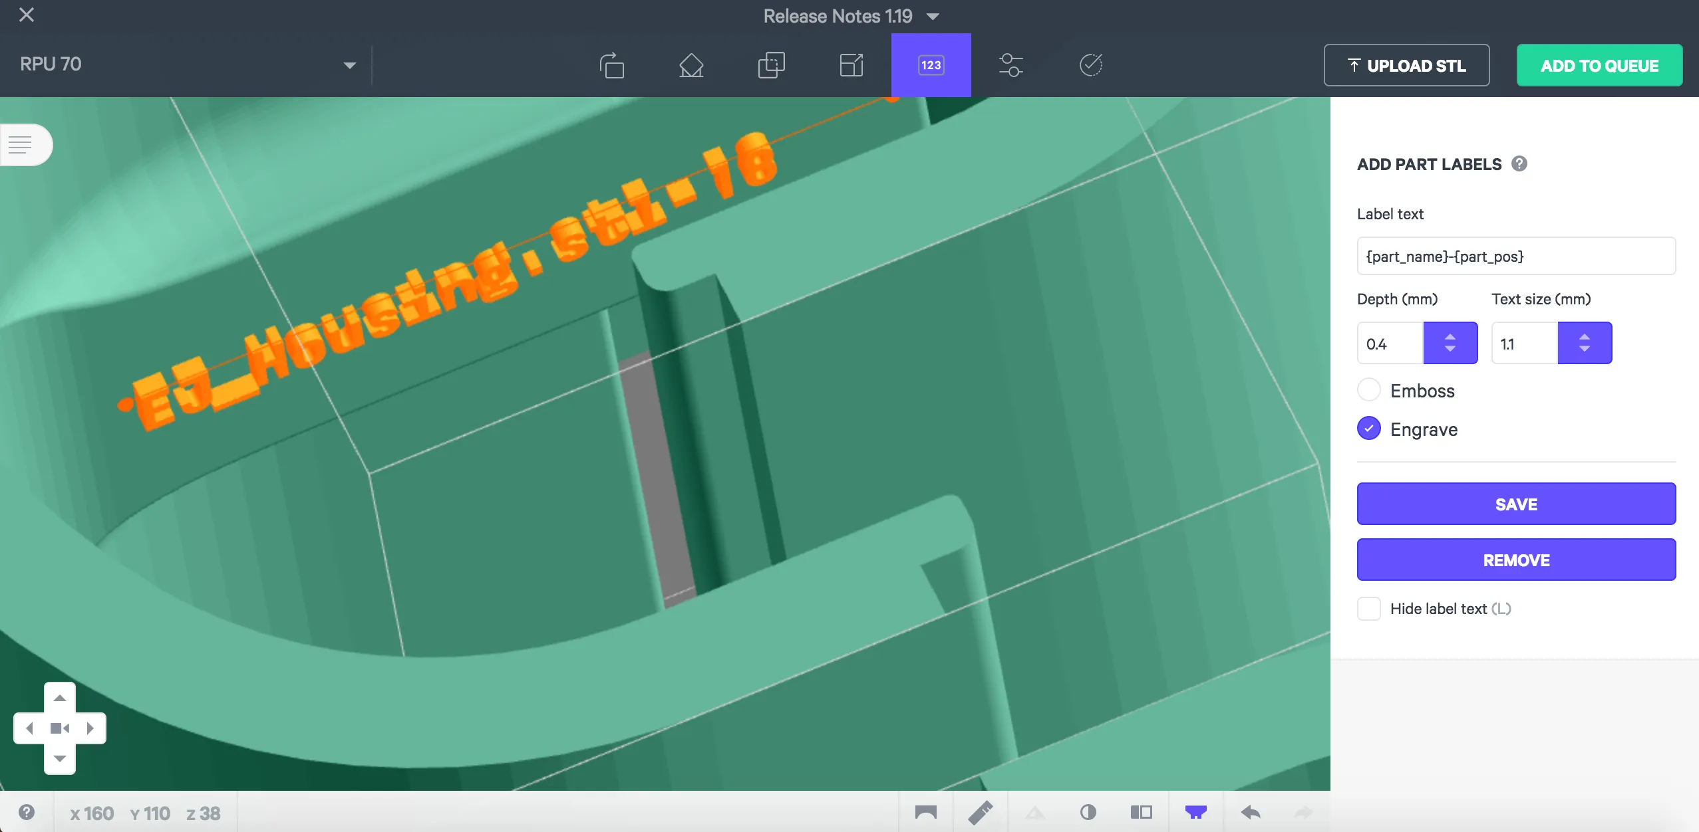Select the ruler measure tool
This screenshot has height=832, width=1699.
coord(980,812)
